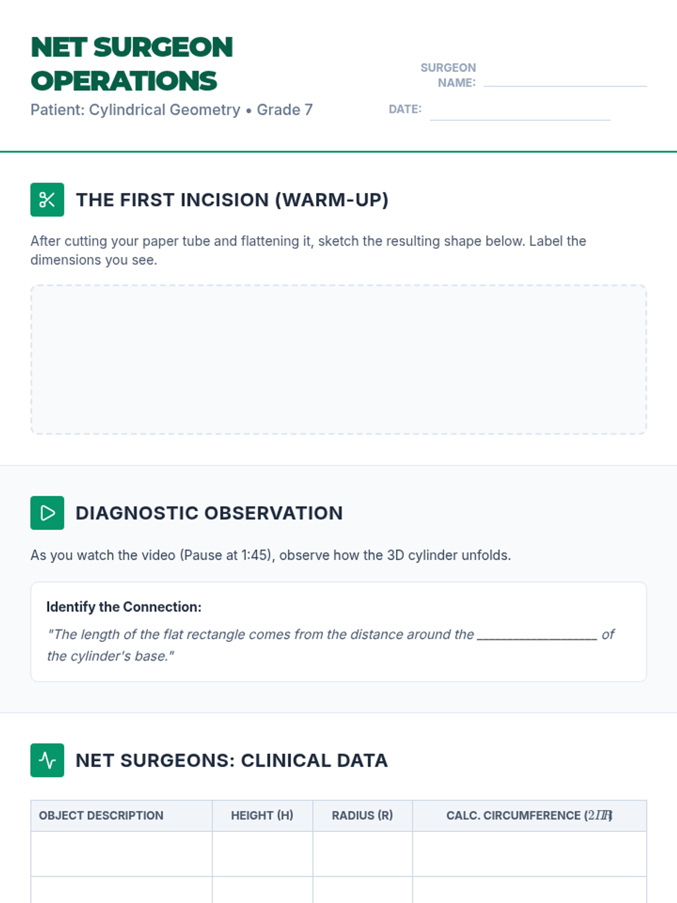Screen dimensions: 677x903
Task: Click inside the dashed sketch box
Action: [338, 360]
